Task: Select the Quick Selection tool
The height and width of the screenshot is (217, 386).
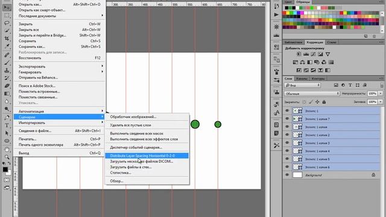Action: [x=7, y=31]
